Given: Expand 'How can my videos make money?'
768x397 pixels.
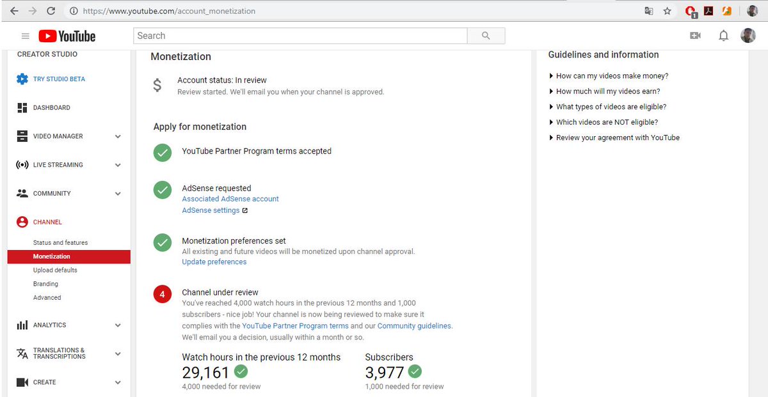Looking at the screenshot, I should 609,75.
